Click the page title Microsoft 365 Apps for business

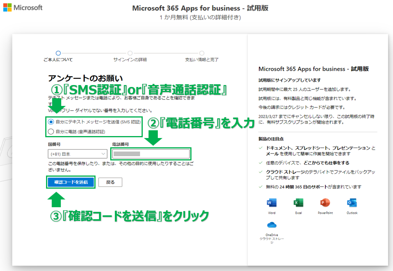point(200,8)
